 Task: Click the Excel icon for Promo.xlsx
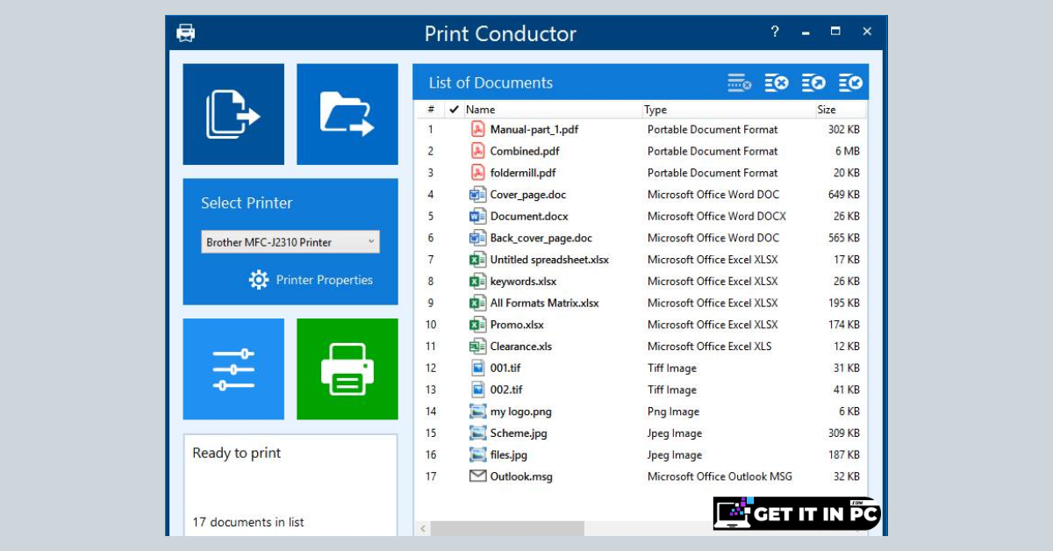click(477, 325)
